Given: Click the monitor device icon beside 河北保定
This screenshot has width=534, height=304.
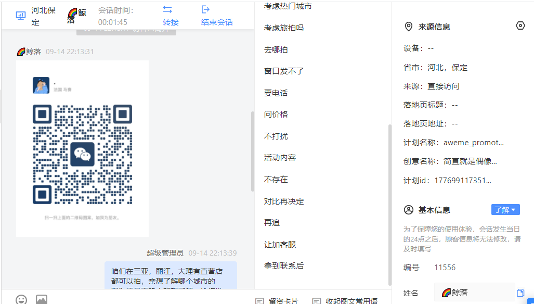Looking at the screenshot, I should pos(21,16).
